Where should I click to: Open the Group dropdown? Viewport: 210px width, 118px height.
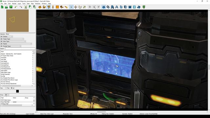click(7, 95)
